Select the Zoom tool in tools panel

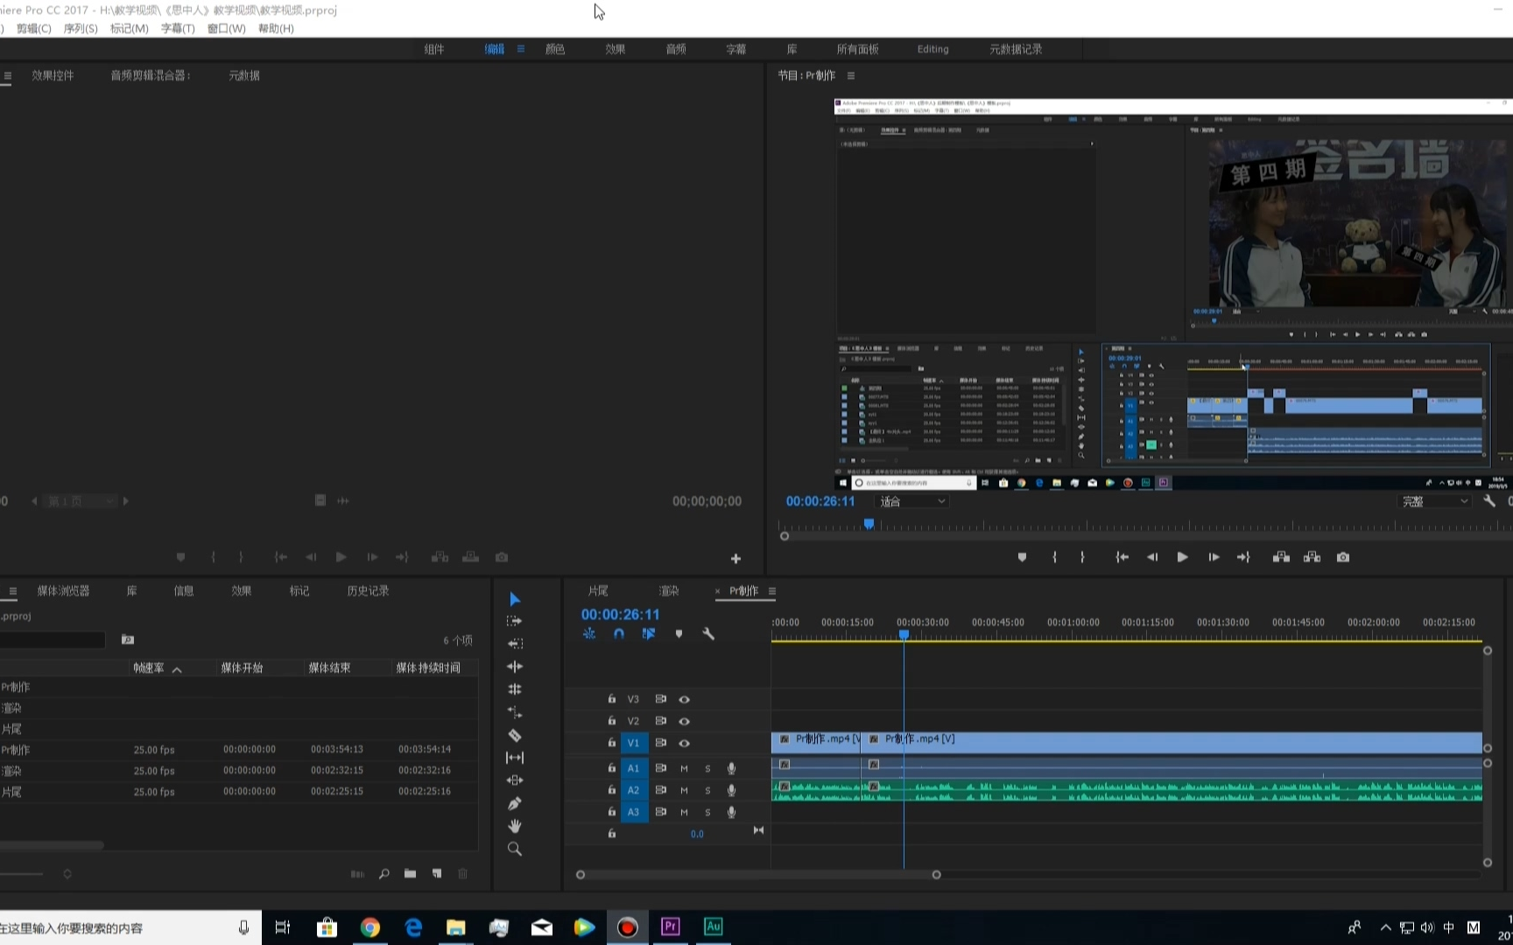[515, 849]
